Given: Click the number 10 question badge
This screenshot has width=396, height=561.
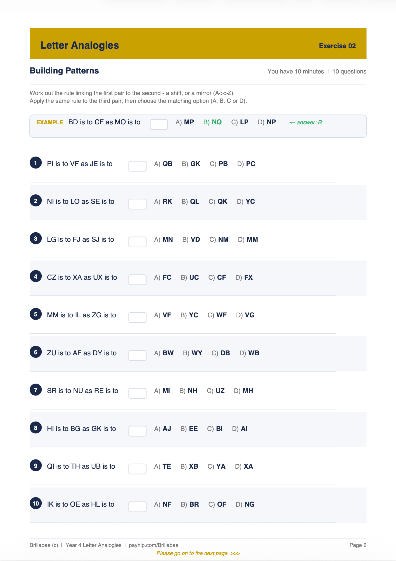Looking at the screenshot, I should (x=36, y=503).
